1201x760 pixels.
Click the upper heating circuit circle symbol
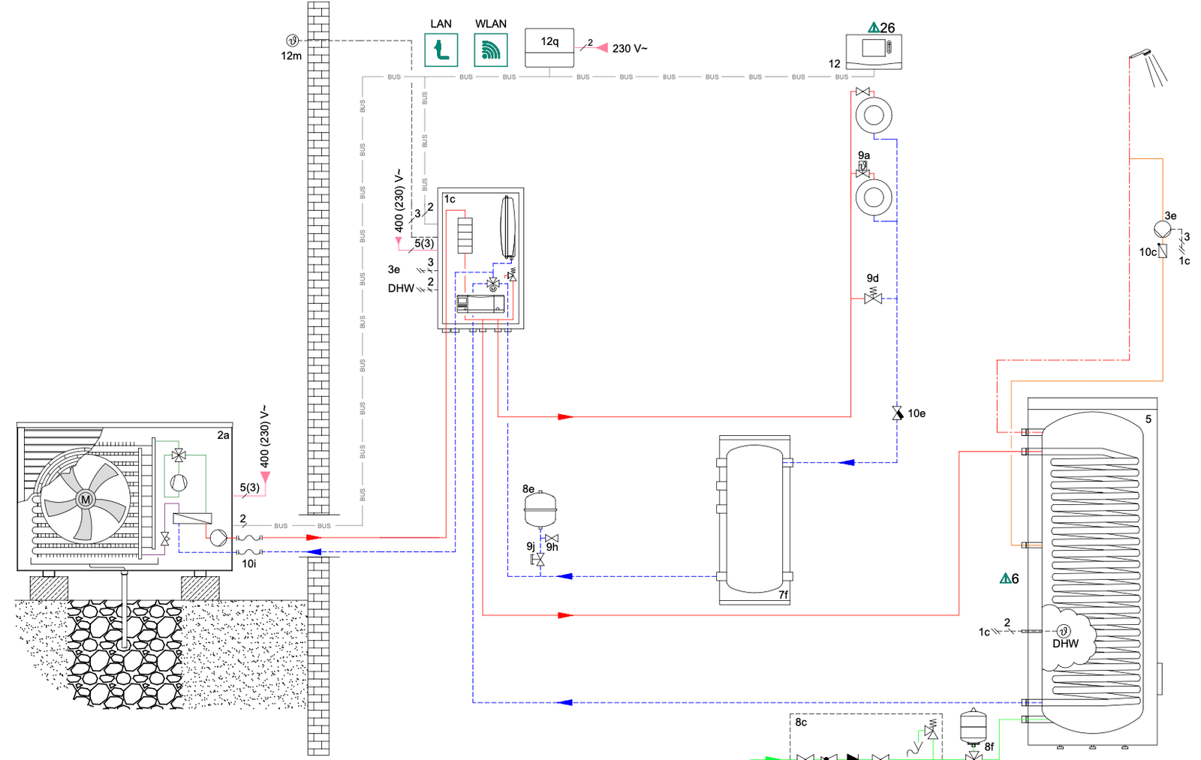[x=874, y=116]
